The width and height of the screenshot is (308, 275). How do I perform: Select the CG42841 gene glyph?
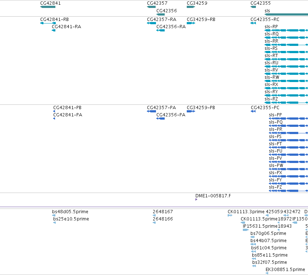pos(48,7)
